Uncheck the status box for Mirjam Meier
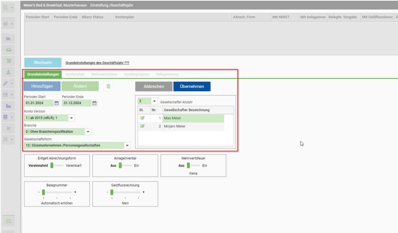The width and height of the screenshot is (398, 233). click(142, 126)
